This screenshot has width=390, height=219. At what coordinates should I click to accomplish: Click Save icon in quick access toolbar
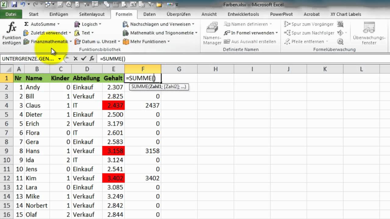click(x=14, y=5)
